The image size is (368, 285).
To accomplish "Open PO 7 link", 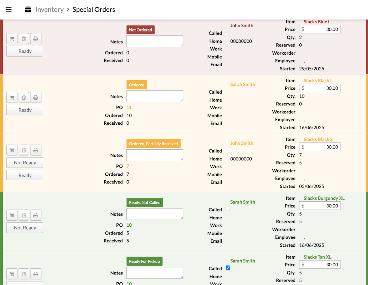I will tap(128, 166).
